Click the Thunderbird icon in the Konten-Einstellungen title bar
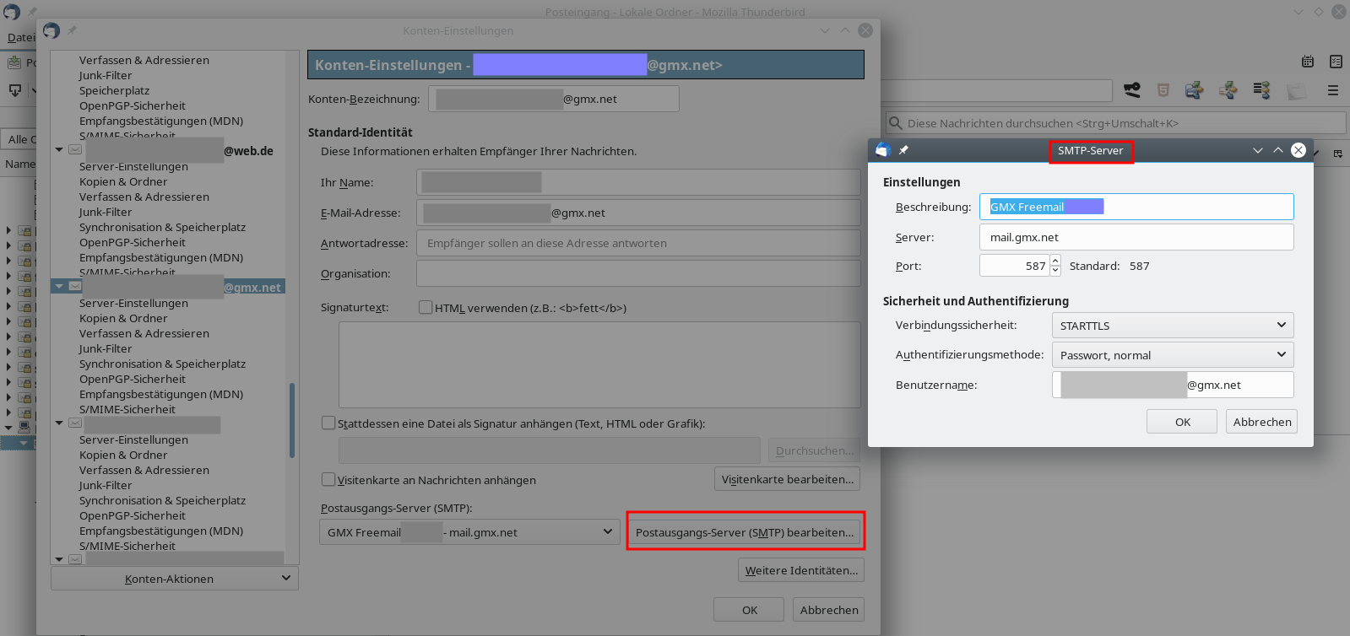This screenshot has height=636, width=1350. [52, 30]
